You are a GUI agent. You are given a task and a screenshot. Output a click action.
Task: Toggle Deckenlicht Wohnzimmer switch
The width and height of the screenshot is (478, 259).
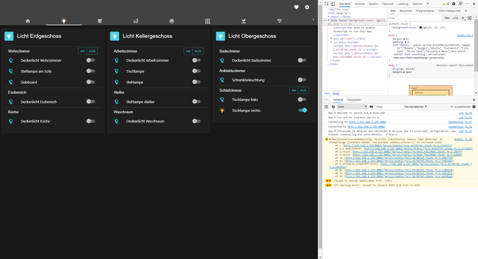tap(91, 60)
